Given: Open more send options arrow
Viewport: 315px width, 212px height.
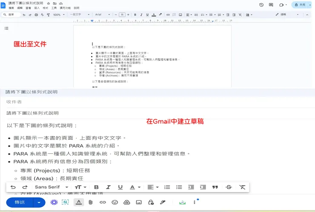Looking at the screenshot, I should click(39, 202).
